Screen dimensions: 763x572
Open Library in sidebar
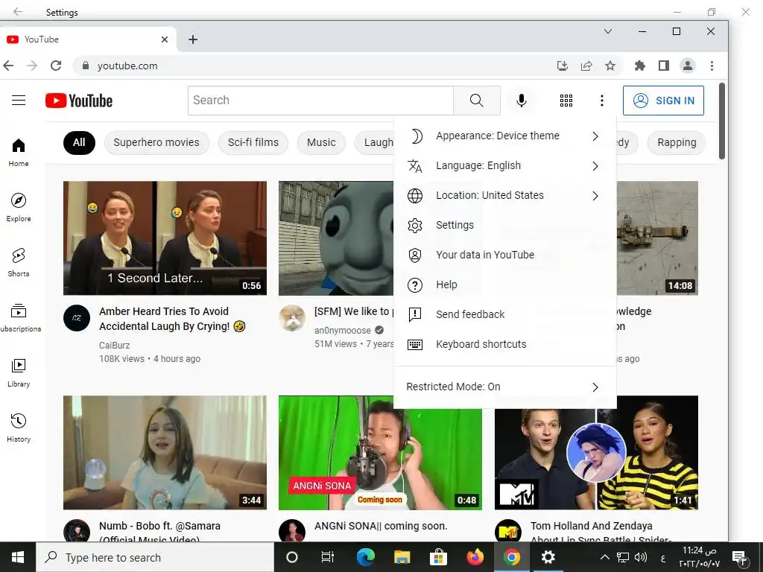[19, 372]
